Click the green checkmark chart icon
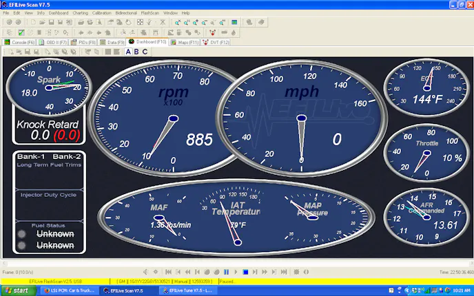This screenshot has width=474, height=296. tap(21, 32)
